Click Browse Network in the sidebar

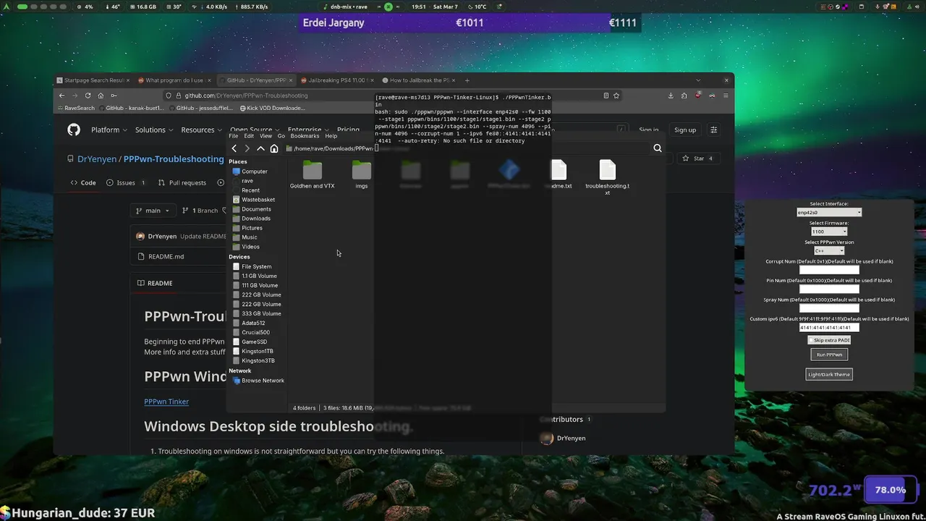pos(258,381)
